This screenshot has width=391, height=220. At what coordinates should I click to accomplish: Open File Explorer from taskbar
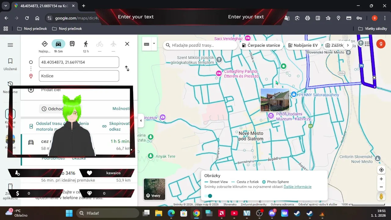[158, 213]
